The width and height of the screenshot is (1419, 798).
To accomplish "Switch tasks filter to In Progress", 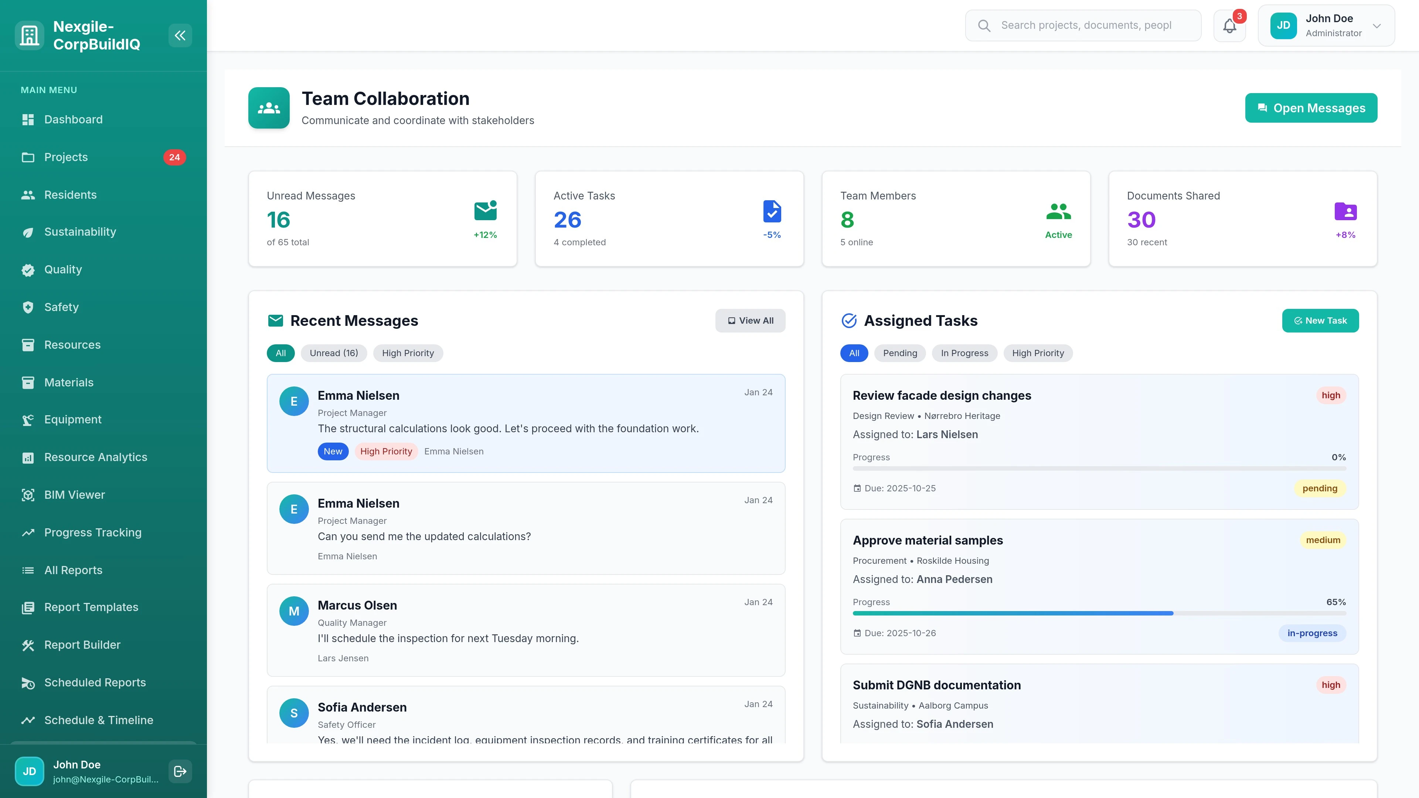I will (964, 353).
